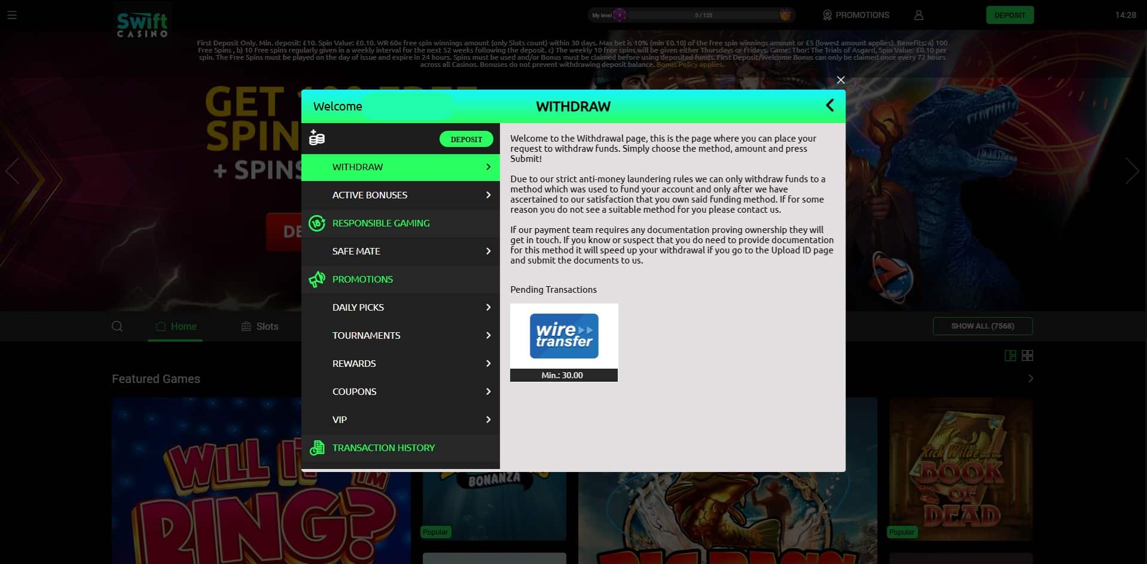
Task: Switch to the Slots tab
Action: click(x=260, y=326)
